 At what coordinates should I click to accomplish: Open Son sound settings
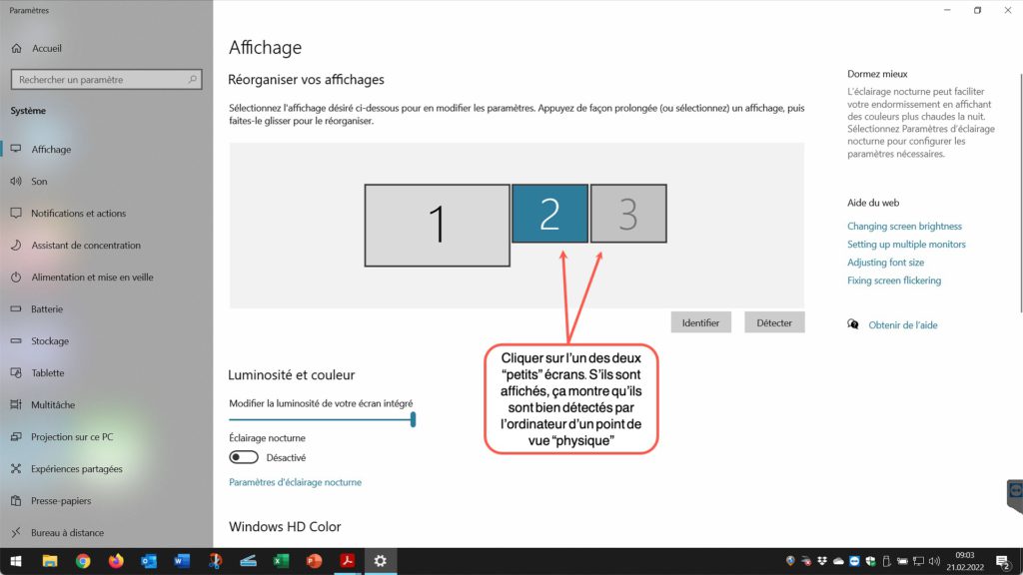pyautogui.click(x=39, y=182)
